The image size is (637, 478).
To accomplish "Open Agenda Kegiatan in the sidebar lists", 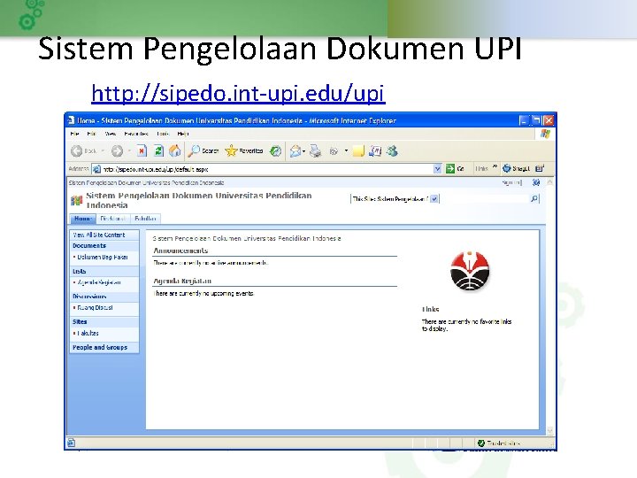I will pyautogui.click(x=99, y=282).
